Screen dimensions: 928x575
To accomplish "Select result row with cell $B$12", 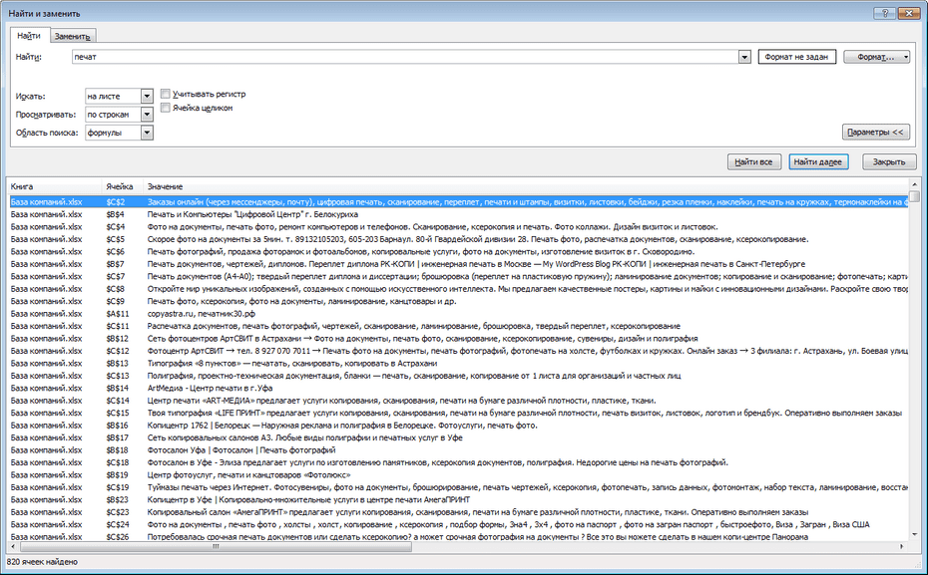I will 458,339.
